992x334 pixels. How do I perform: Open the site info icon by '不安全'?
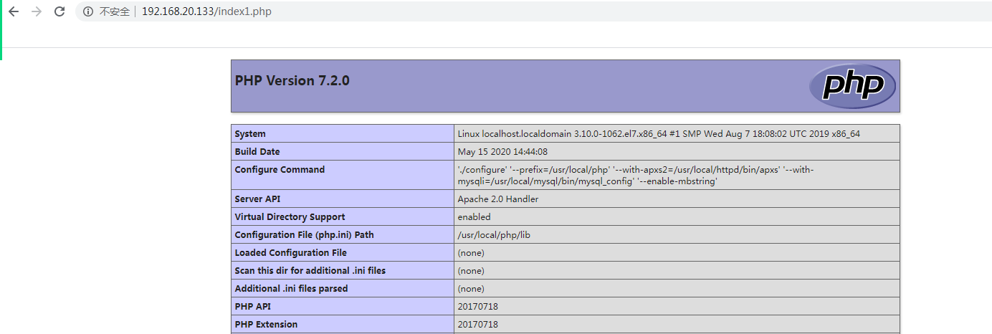pyautogui.click(x=88, y=11)
